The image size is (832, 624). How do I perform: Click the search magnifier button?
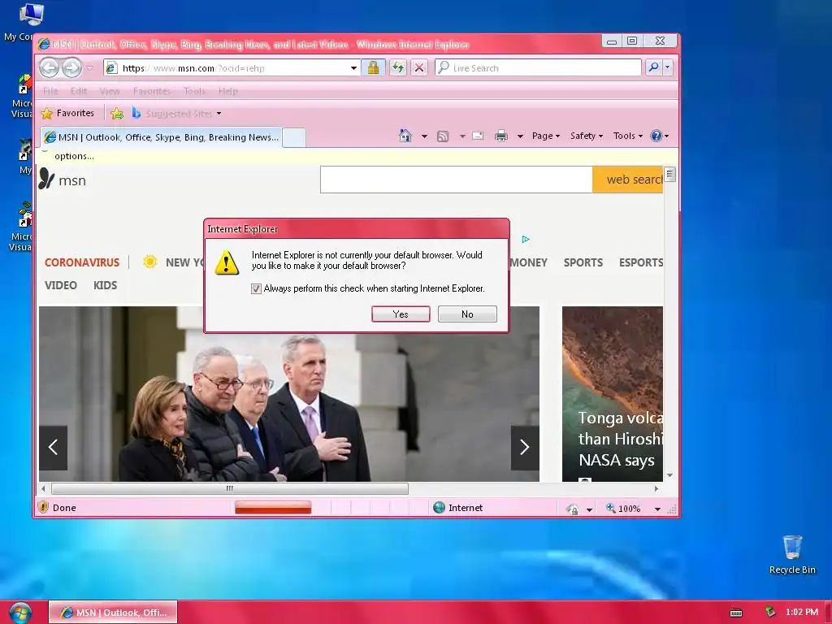653,67
